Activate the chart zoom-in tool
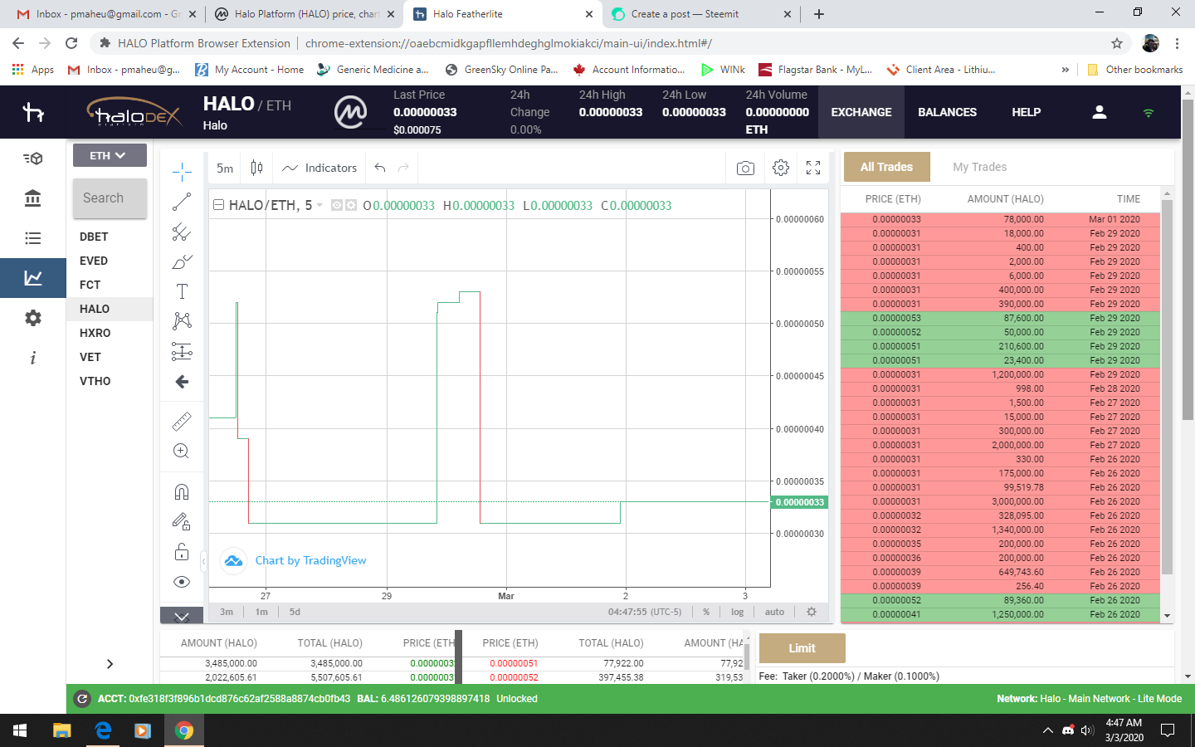 (182, 451)
